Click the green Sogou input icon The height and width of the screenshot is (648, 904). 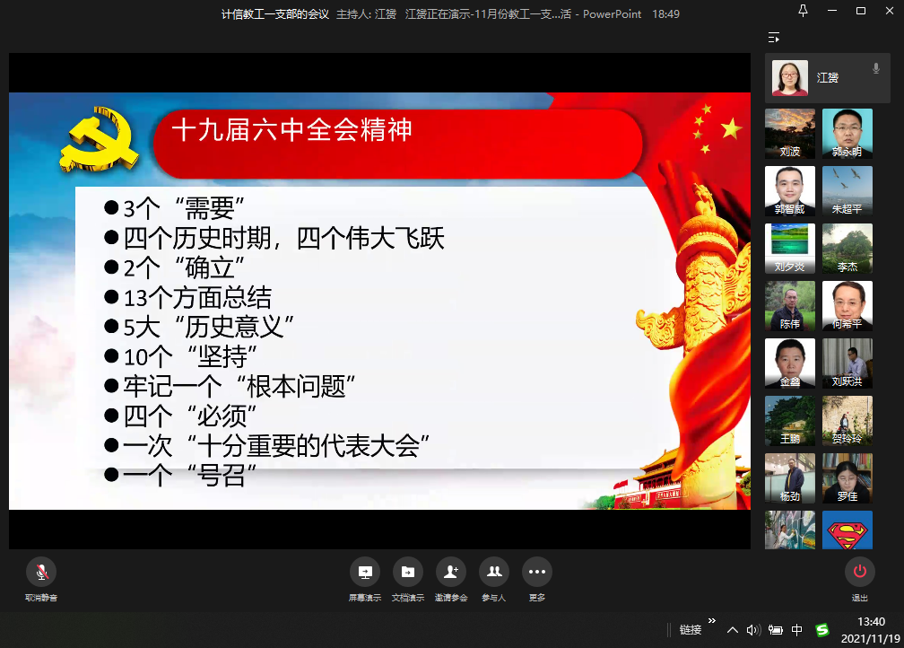click(x=821, y=630)
